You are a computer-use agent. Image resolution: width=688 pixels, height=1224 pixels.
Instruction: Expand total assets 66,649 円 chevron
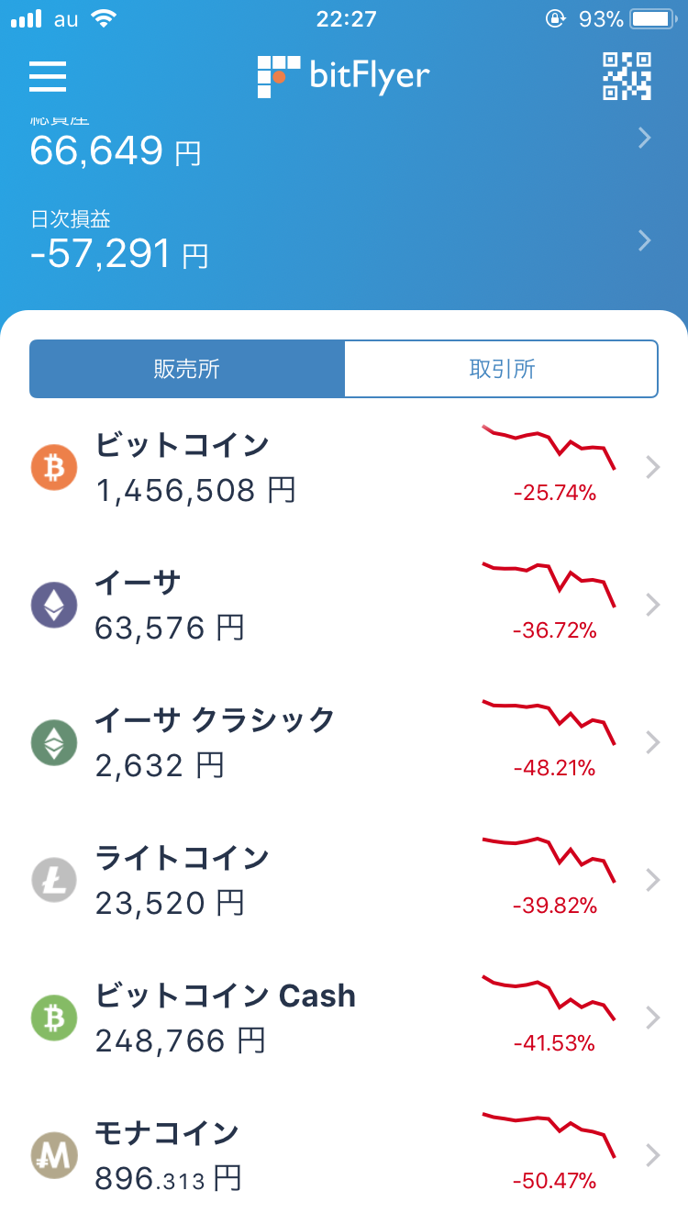(645, 138)
